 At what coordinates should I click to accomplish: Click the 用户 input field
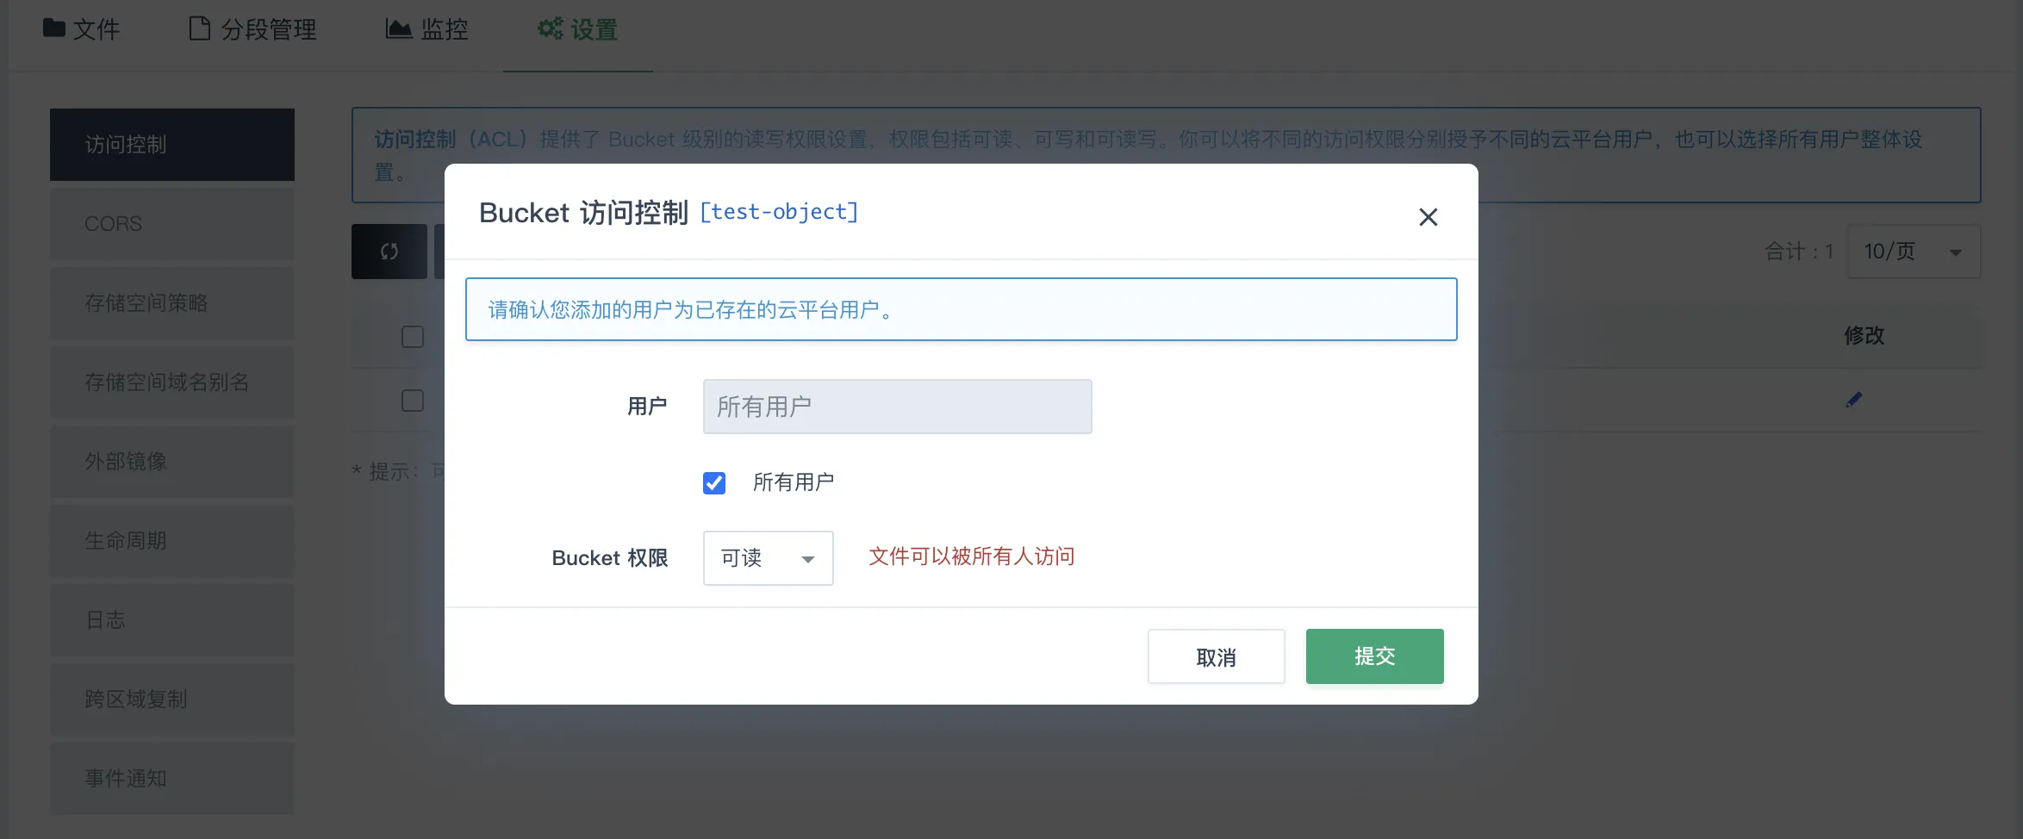pyautogui.click(x=896, y=406)
